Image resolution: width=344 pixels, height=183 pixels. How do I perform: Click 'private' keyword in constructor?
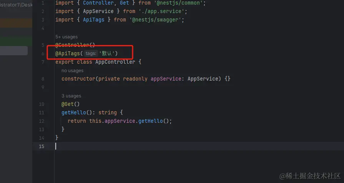109,79
